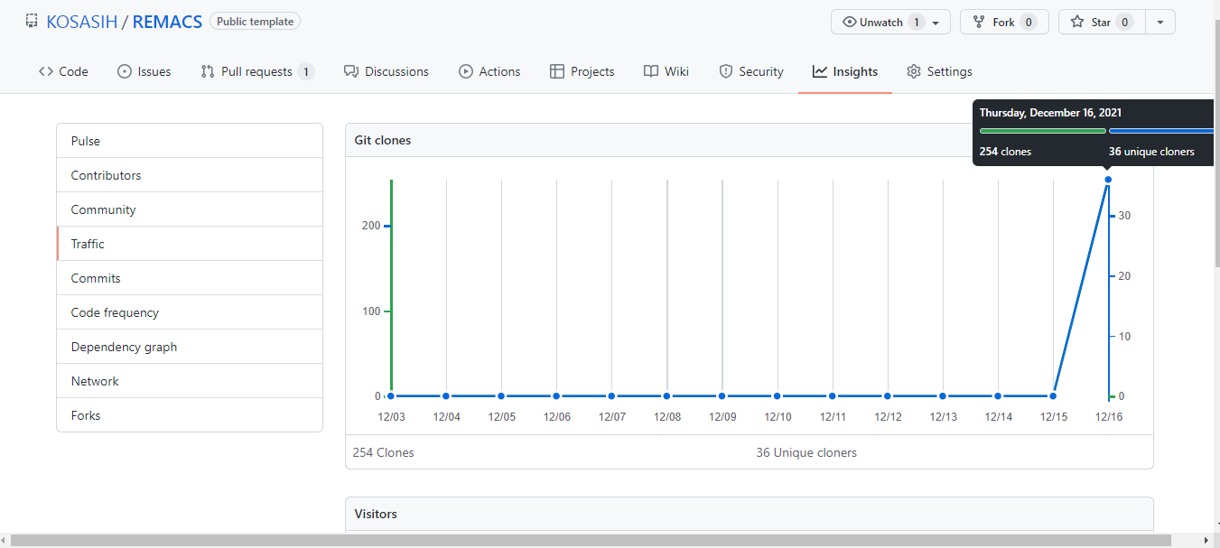
Task: Click the Unwatch button
Action: pos(890,22)
